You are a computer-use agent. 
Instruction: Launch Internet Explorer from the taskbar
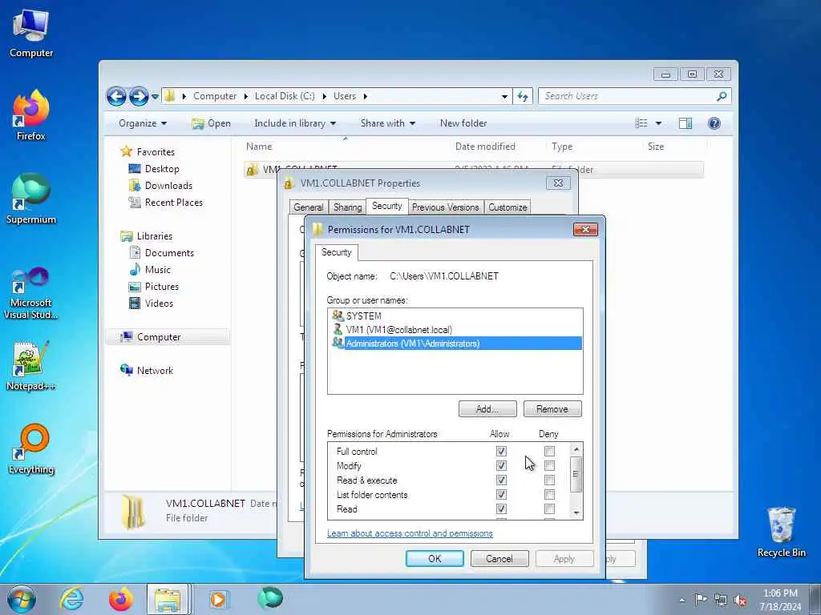click(x=71, y=599)
